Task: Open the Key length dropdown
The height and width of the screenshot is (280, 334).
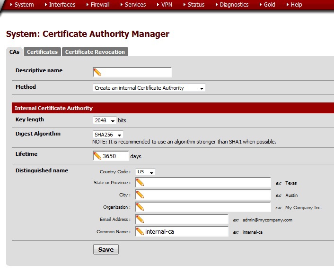Action: [x=105, y=121]
